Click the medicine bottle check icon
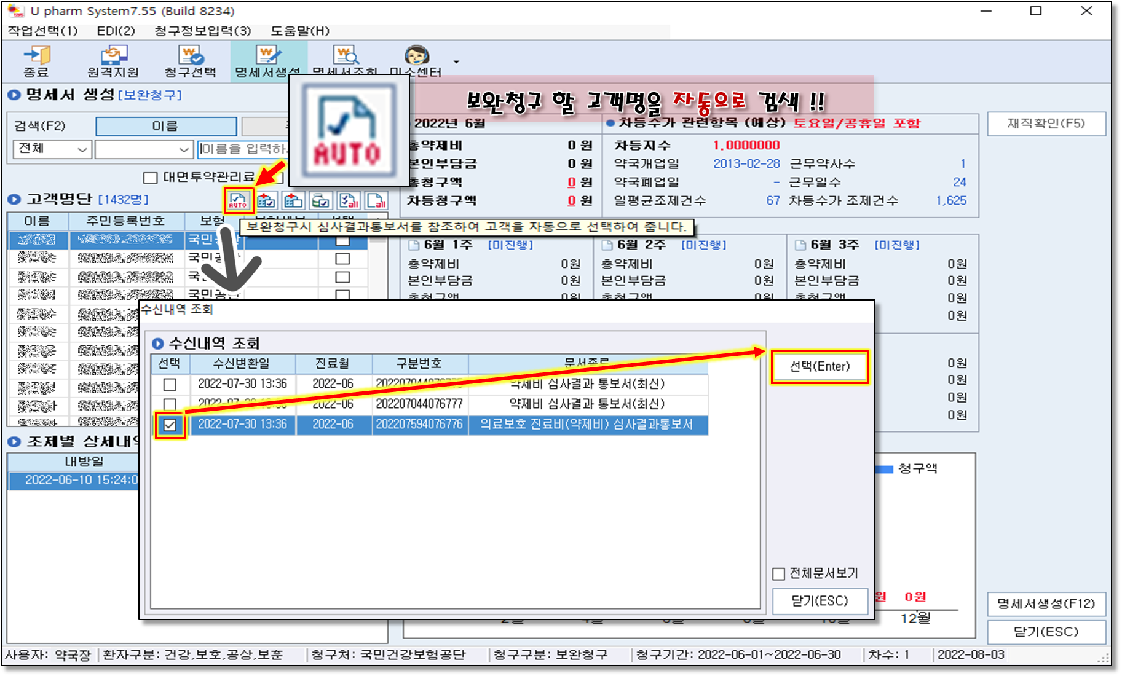The height and width of the screenshot is (676, 1122). pyautogui.click(x=320, y=200)
